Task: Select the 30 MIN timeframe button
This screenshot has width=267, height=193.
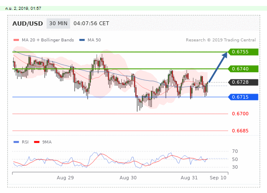Action: click(58, 23)
